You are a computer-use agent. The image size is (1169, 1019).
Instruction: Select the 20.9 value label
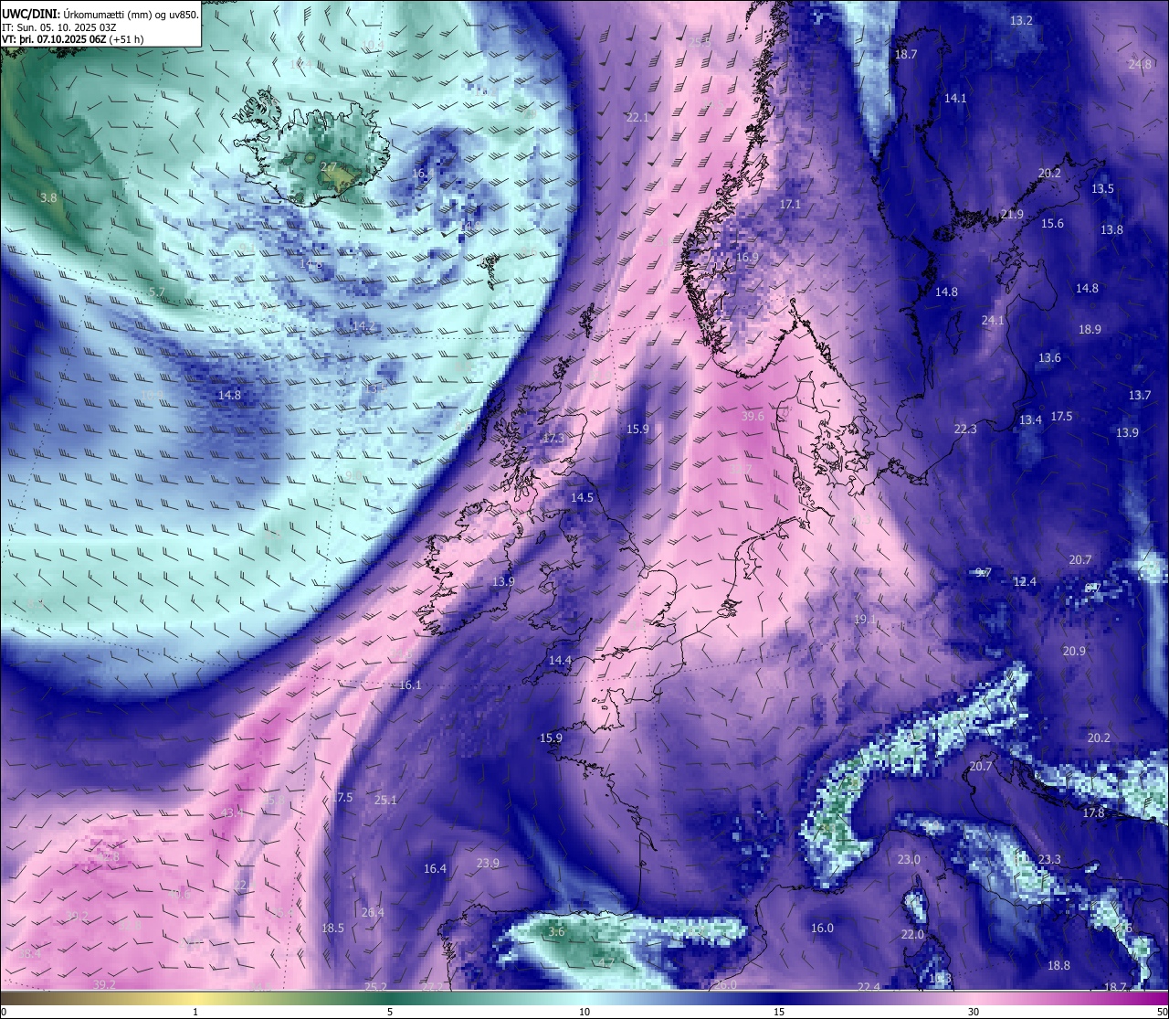(1074, 651)
